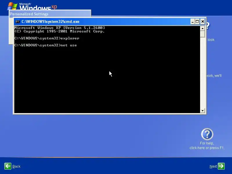
Task: Click the green Next arrow icon
Action: click(221, 166)
